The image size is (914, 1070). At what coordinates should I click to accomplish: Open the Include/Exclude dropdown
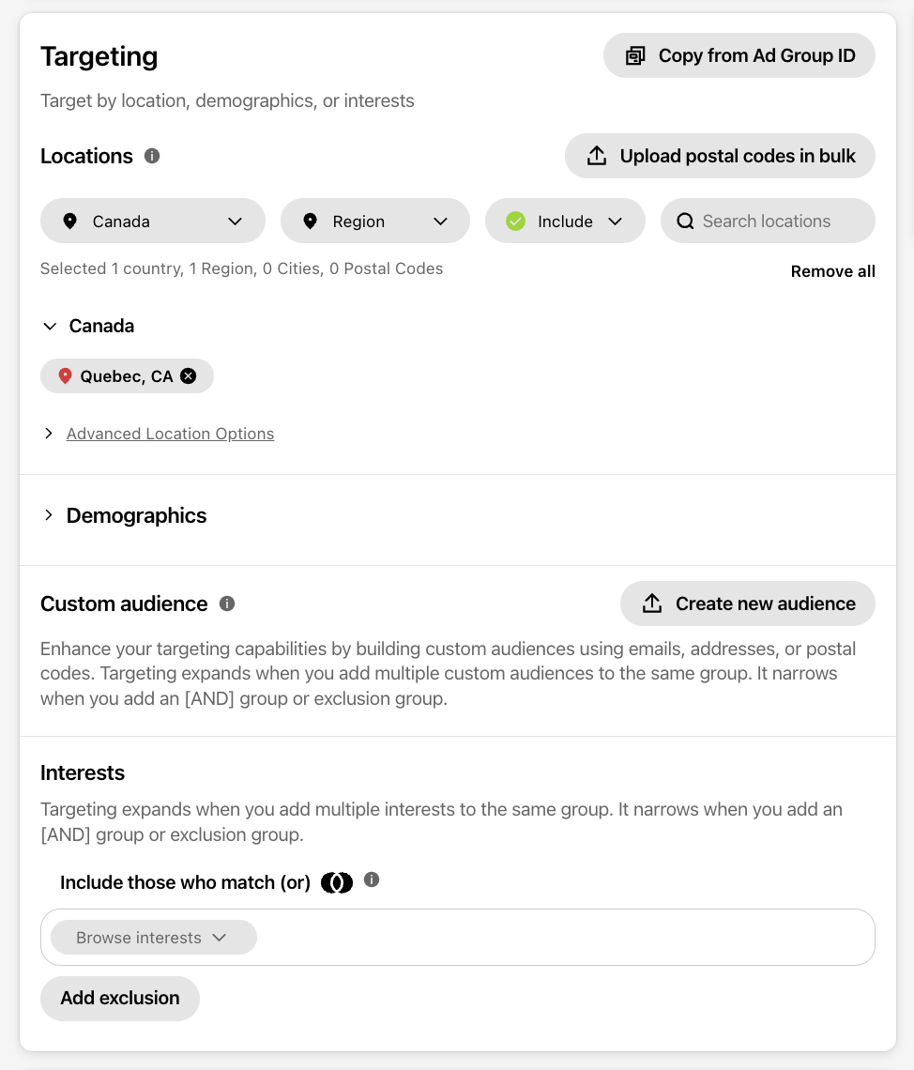[x=565, y=222]
